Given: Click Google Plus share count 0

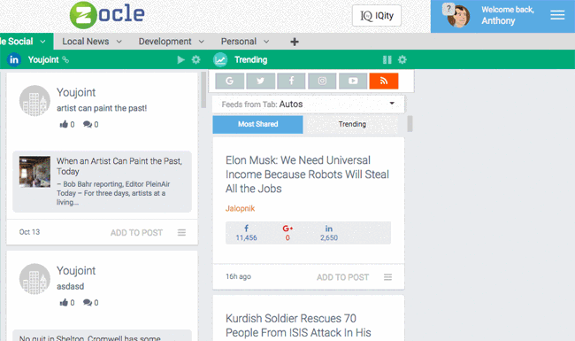Looking at the screenshot, I should coord(287,233).
